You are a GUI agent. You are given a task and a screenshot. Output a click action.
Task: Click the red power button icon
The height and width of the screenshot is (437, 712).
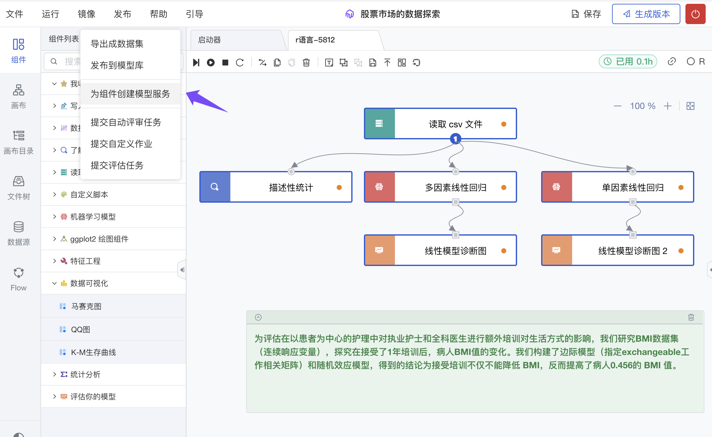pyautogui.click(x=695, y=14)
